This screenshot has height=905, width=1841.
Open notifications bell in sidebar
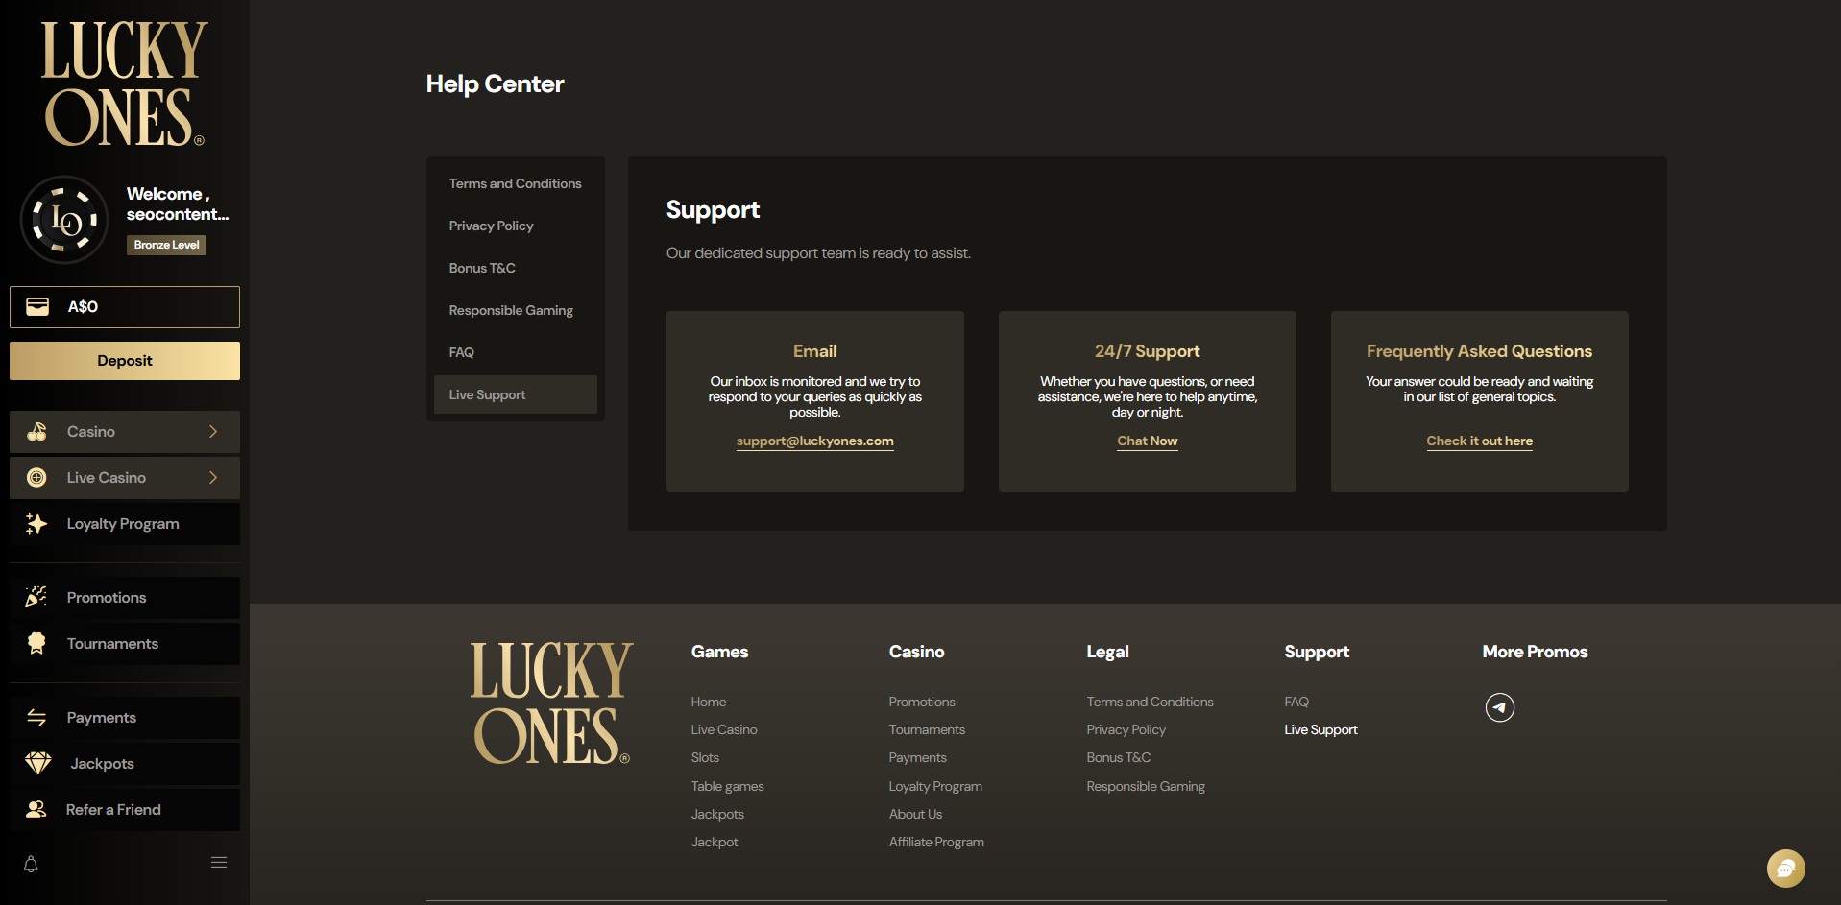[31, 864]
